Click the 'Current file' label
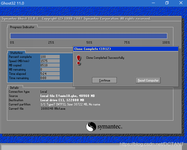Viewport: 187px width, 150px height. pyautogui.click(x=16, y=108)
